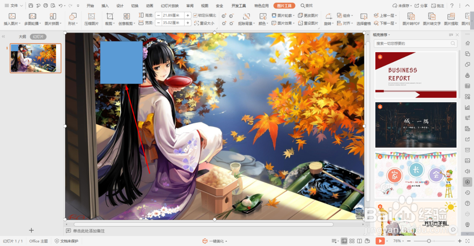
Task: Undo the last action
Action: 61,5
